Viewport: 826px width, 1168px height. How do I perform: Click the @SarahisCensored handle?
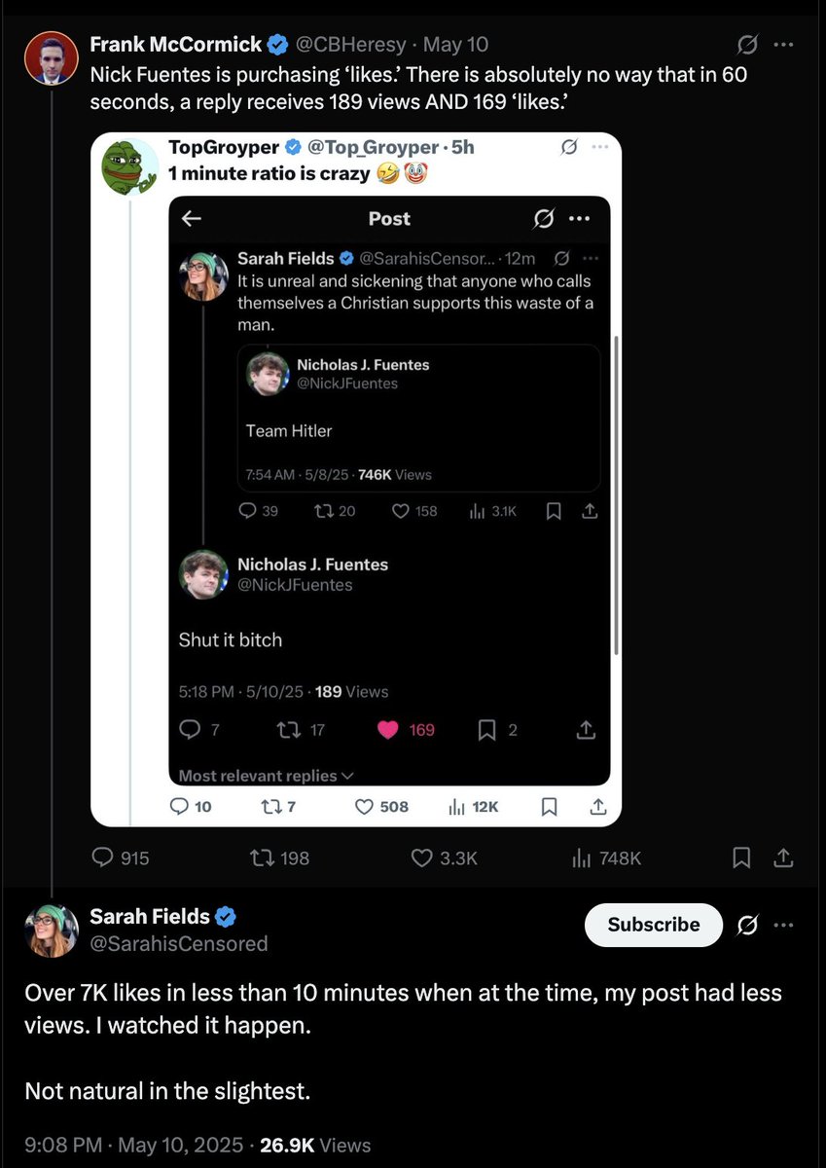[x=179, y=943]
